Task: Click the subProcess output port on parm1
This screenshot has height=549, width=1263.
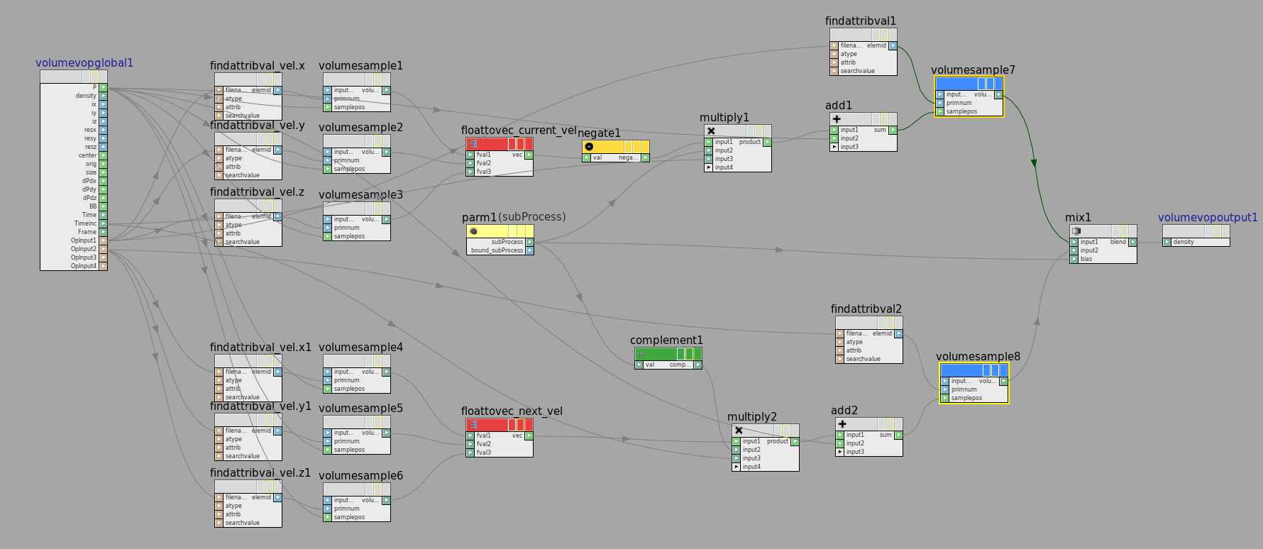Action: click(x=530, y=242)
